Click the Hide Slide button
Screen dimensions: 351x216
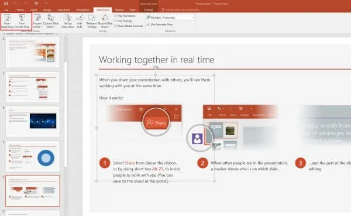[x=80, y=21]
